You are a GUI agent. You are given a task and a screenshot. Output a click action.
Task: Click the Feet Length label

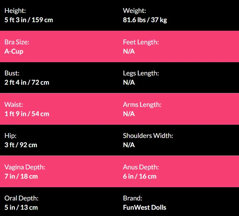coord(141,42)
